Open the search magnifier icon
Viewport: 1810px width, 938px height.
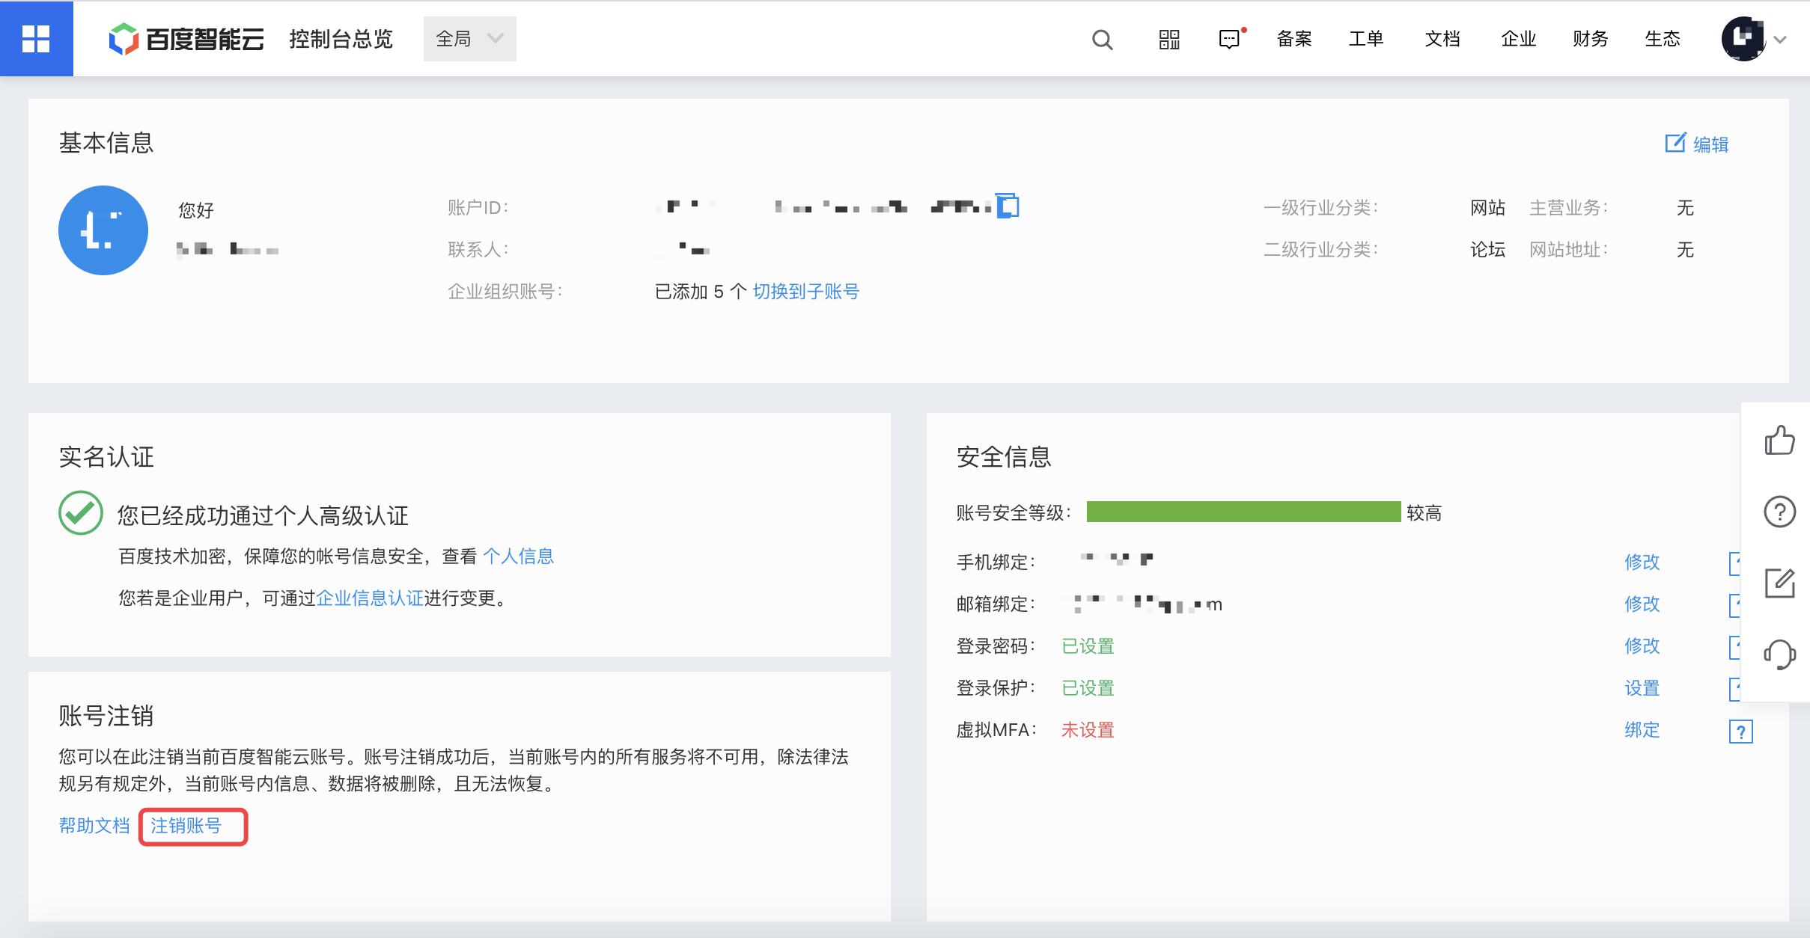tap(1102, 39)
